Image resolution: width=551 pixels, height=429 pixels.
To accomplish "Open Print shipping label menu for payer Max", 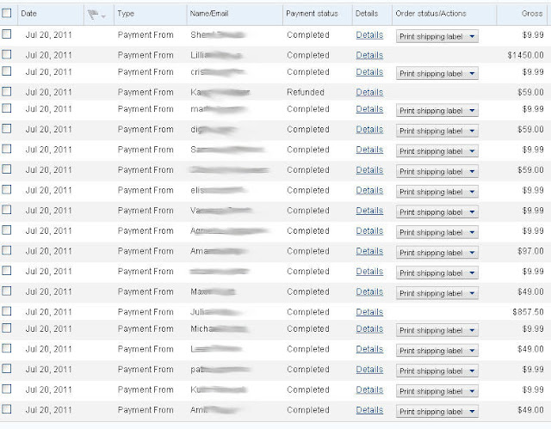I will [x=437, y=293].
